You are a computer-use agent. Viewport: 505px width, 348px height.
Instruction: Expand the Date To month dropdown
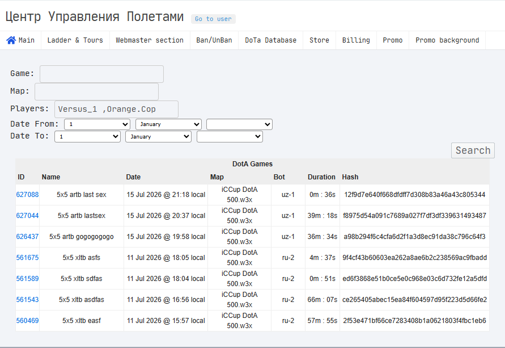pyautogui.click(x=159, y=137)
